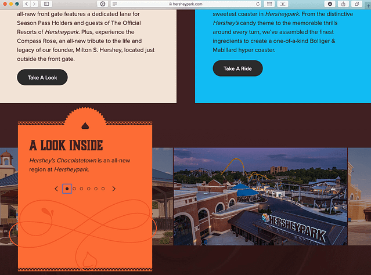Show the Safari downloads list
The width and height of the screenshot is (371, 275).
(x=330, y=4)
